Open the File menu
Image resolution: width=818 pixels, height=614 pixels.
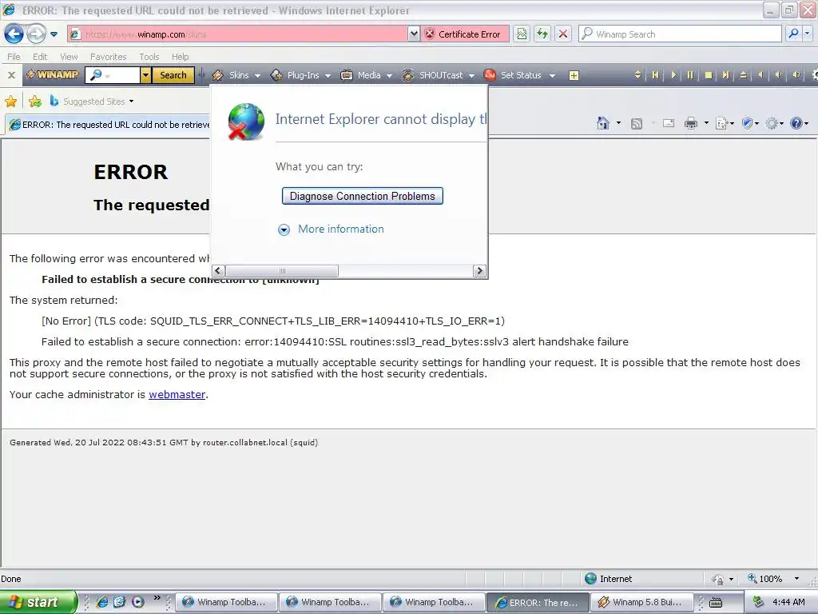(14, 57)
